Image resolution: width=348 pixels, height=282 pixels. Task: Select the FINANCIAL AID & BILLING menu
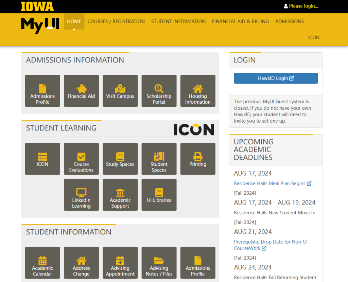240,21
